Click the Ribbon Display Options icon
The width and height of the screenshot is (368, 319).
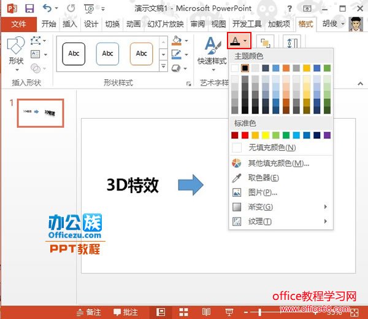pyautogui.click(x=307, y=9)
